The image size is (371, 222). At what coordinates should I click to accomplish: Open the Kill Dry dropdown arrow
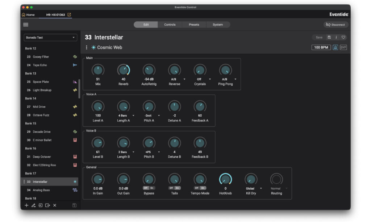point(261,188)
